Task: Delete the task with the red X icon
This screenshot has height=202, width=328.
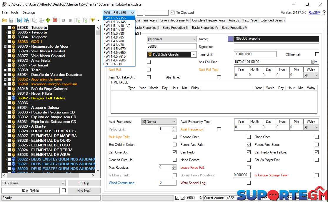Action: [55, 20]
